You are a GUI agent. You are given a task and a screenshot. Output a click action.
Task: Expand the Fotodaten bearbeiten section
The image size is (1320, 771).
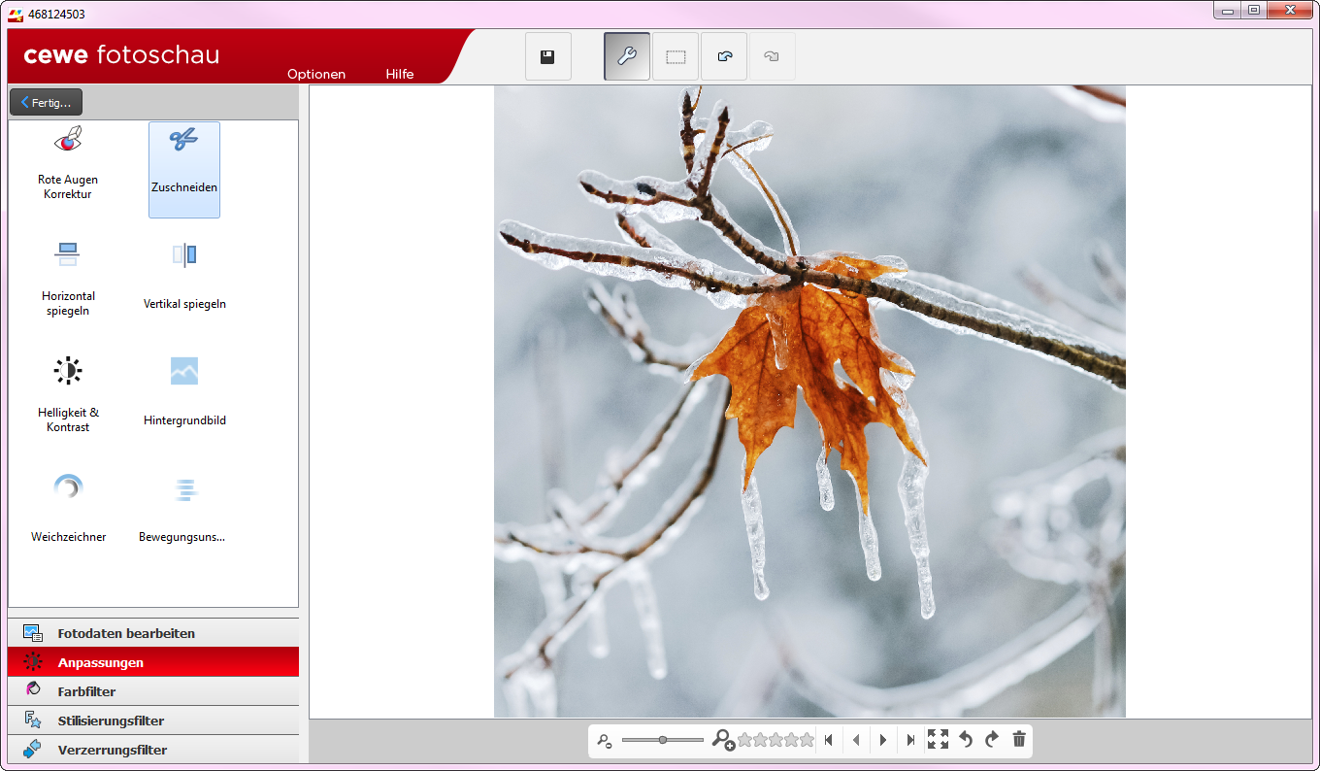pos(153,633)
